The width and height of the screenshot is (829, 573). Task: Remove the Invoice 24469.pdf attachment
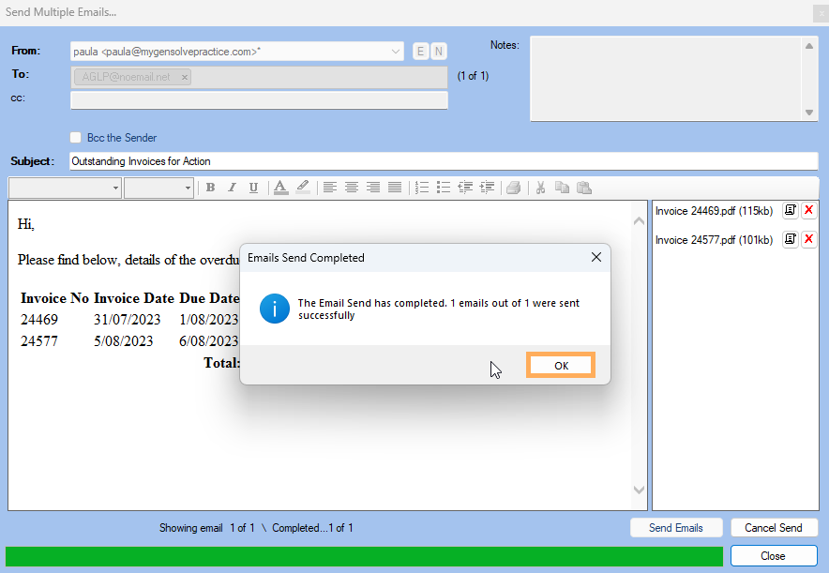pos(808,212)
